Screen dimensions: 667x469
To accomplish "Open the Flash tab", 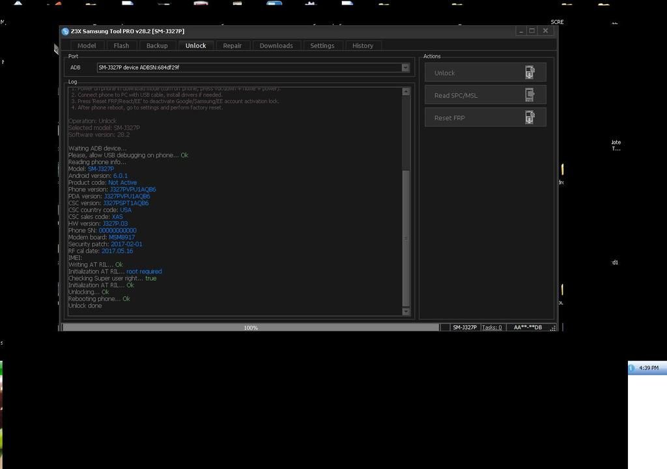I will tap(121, 46).
